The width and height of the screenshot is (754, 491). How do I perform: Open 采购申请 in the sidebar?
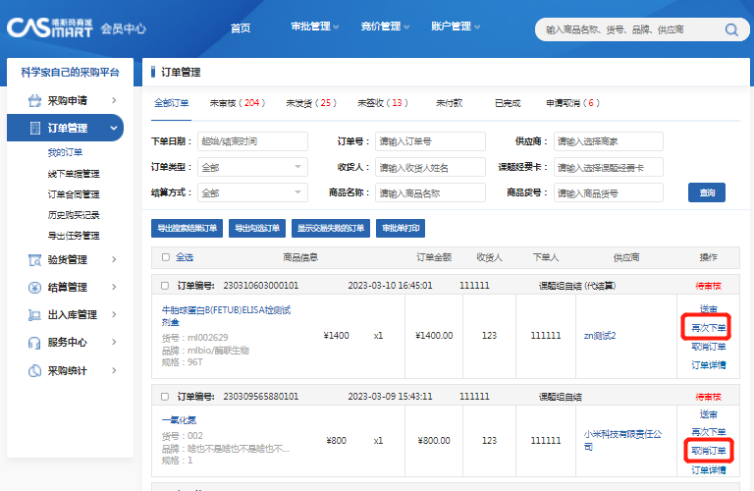point(67,100)
